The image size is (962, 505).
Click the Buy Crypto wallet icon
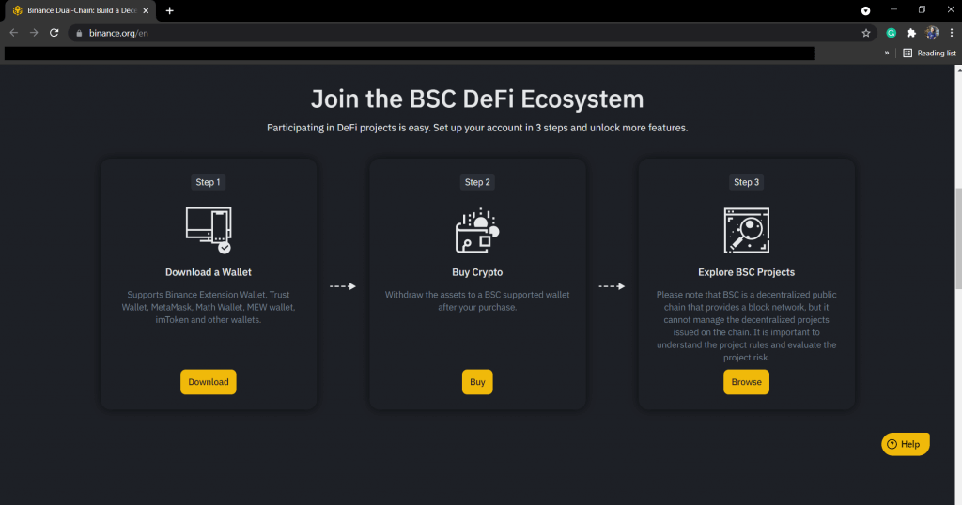[477, 230]
